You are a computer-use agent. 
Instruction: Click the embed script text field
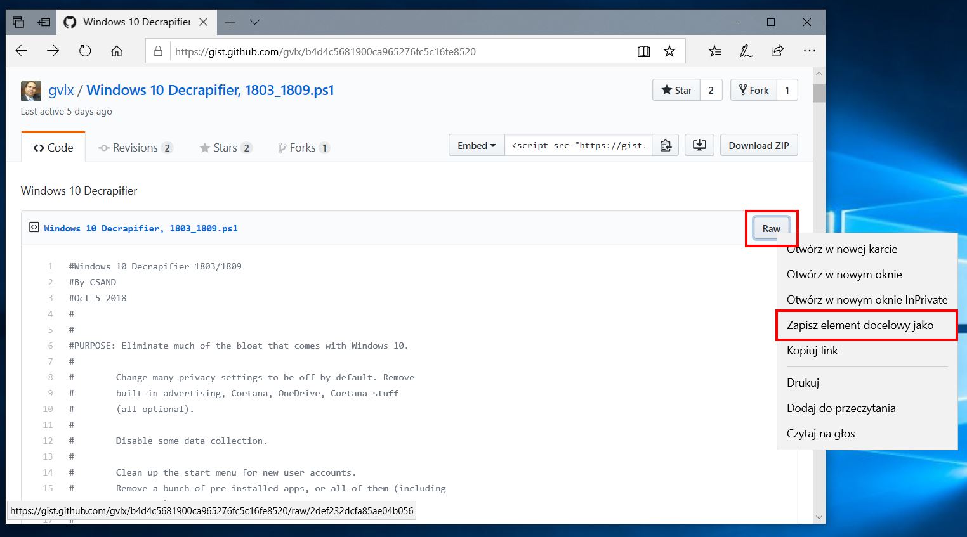tap(578, 145)
